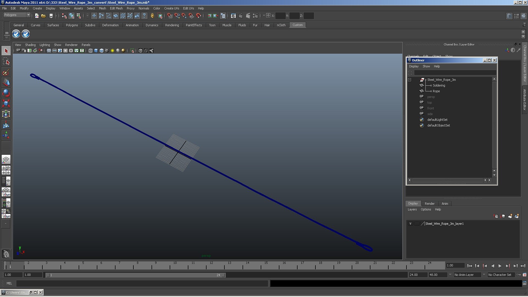Image resolution: width=528 pixels, height=297 pixels.
Task: Click the Lock selection padlock icon
Action: click(x=152, y=16)
